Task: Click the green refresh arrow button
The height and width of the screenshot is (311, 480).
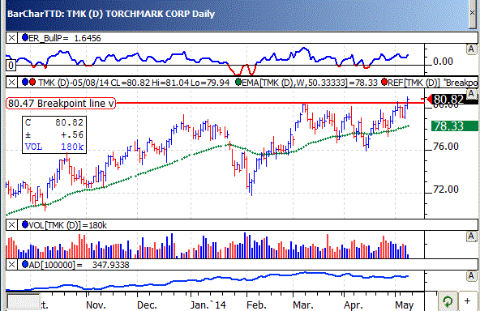Action: coord(448,301)
